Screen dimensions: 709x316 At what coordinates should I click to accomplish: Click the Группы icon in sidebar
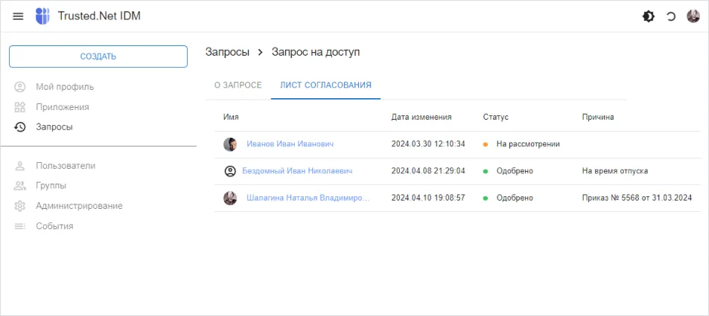click(21, 186)
